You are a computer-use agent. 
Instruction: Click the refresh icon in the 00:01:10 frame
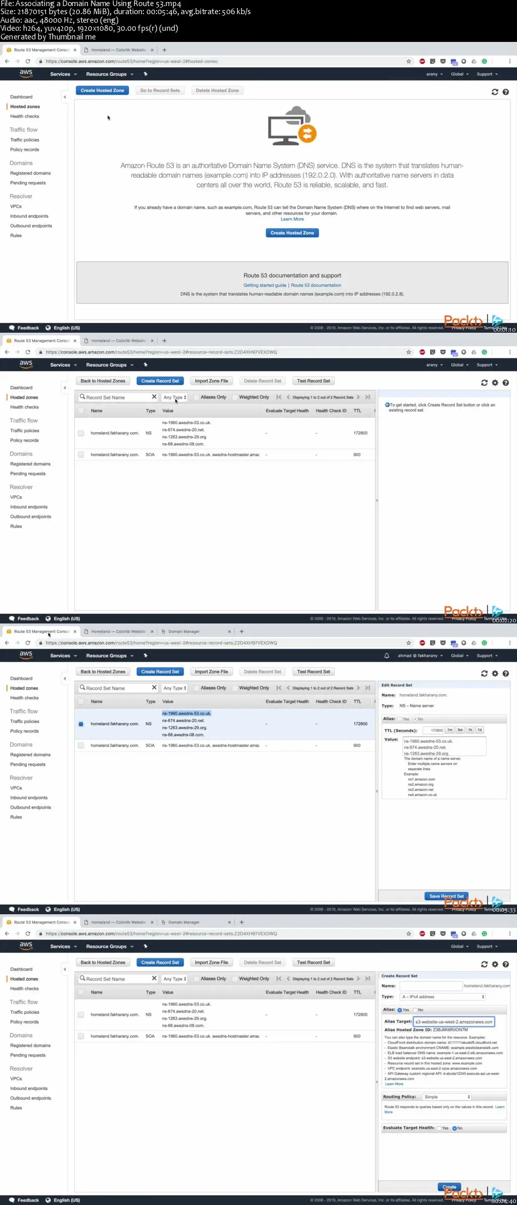[x=495, y=92]
